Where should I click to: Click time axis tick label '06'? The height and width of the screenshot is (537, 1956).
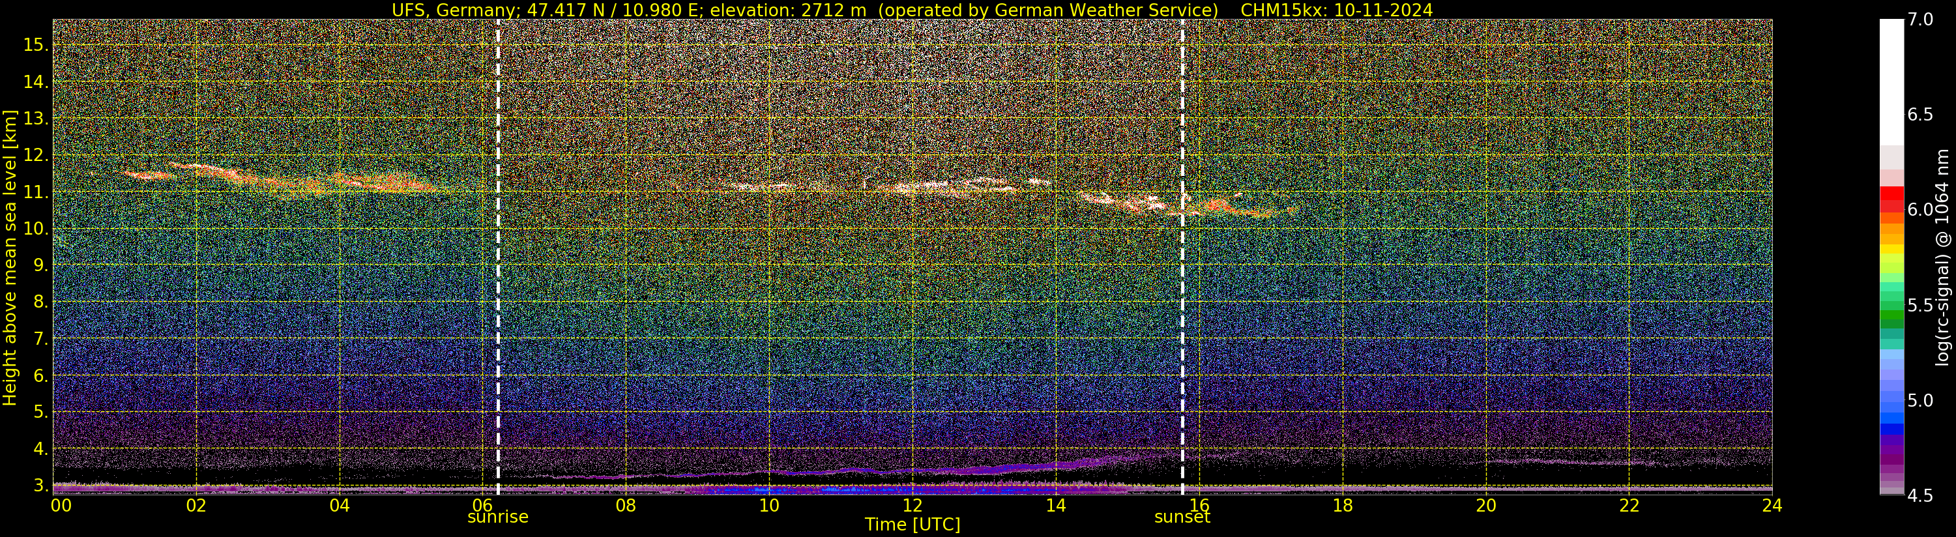(x=483, y=505)
